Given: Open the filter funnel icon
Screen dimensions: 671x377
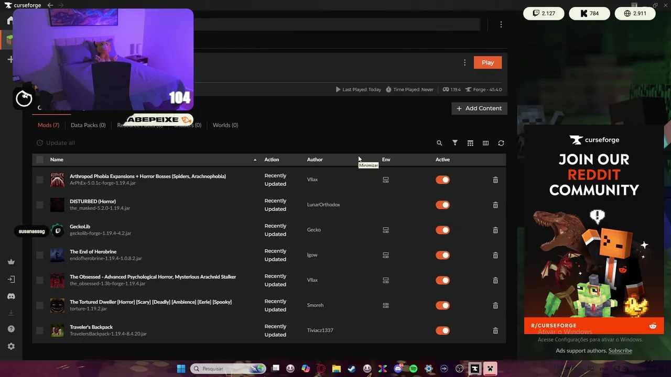Looking at the screenshot, I should click(x=455, y=143).
